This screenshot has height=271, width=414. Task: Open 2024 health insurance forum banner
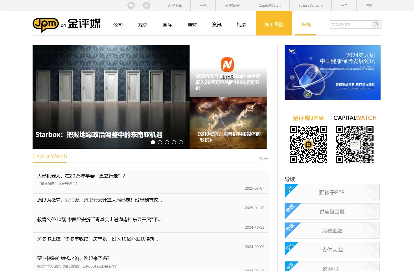[x=333, y=73]
